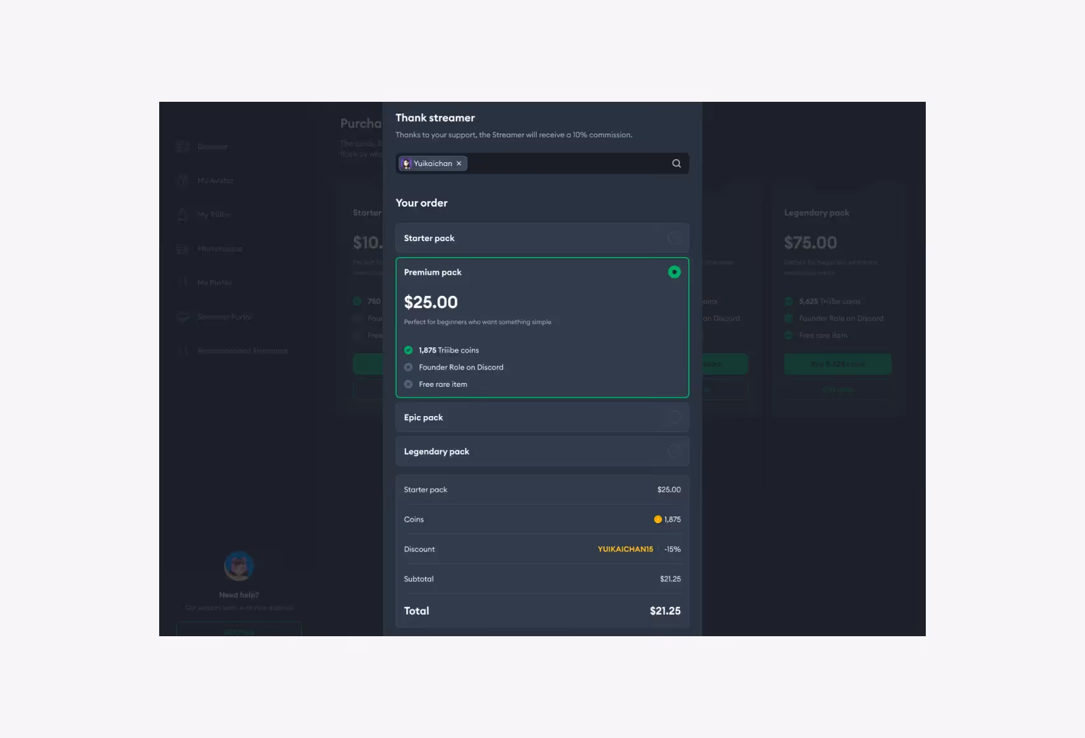Click check icon beside Legendary Free rare item
Viewport: 1085px width, 738px height.
click(788, 335)
